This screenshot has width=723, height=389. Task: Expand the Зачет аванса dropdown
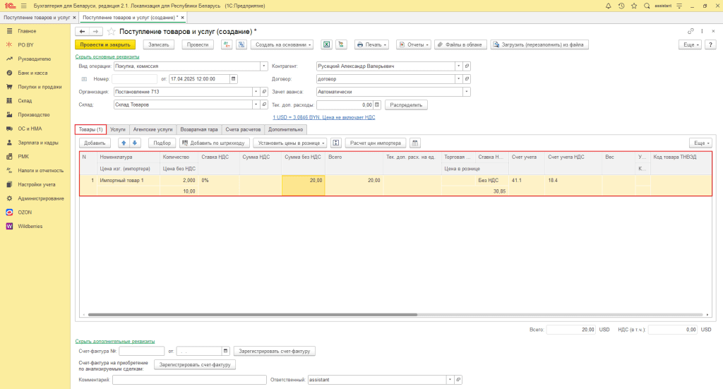[x=467, y=92]
